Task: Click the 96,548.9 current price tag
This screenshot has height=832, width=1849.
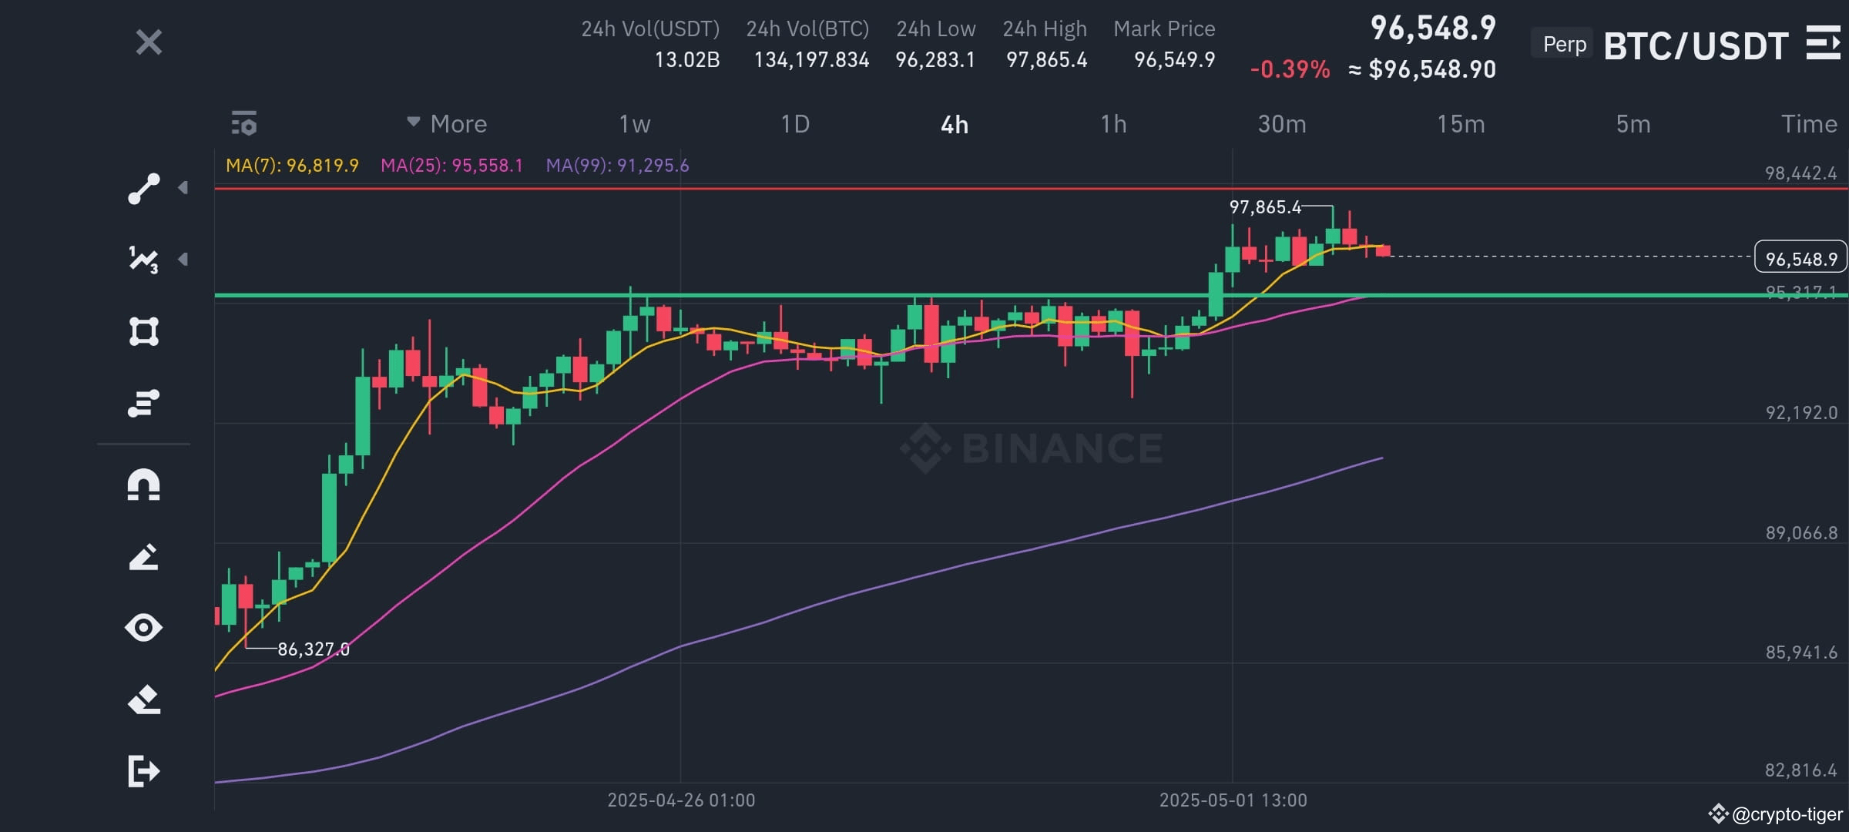Action: (1800, 258)
